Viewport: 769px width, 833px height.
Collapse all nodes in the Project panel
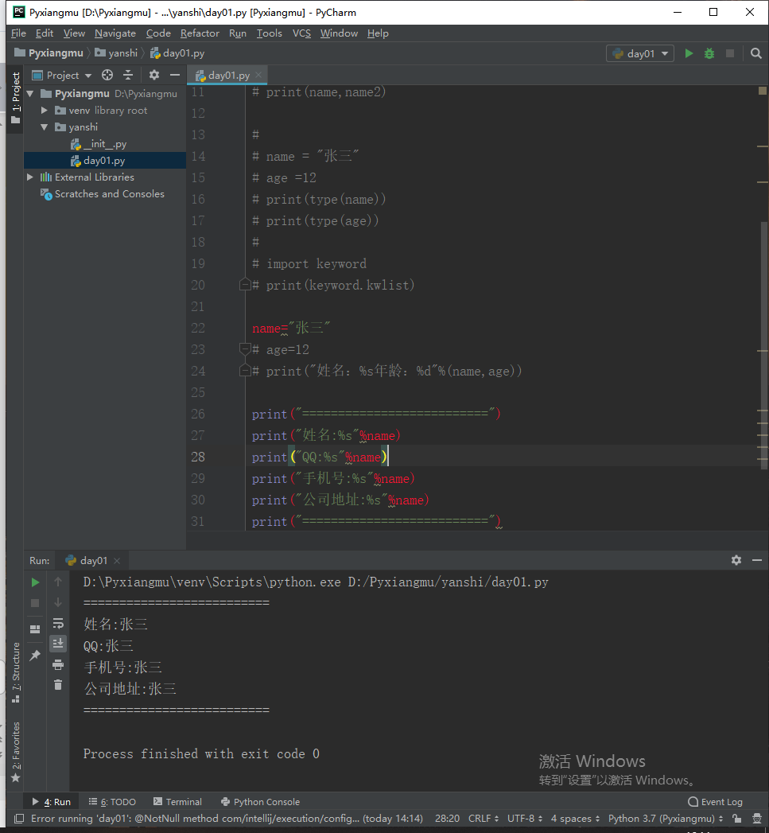tap(127, 74)
